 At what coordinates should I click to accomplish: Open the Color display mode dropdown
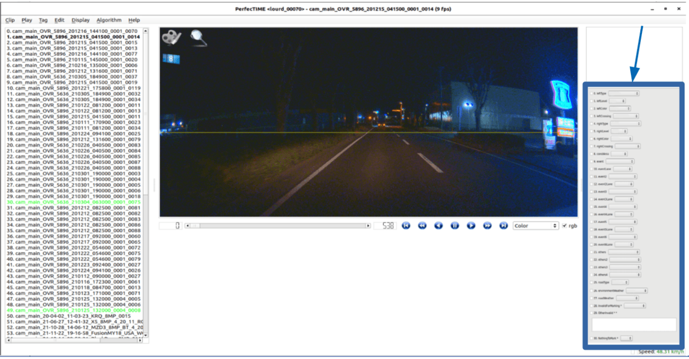536,226
